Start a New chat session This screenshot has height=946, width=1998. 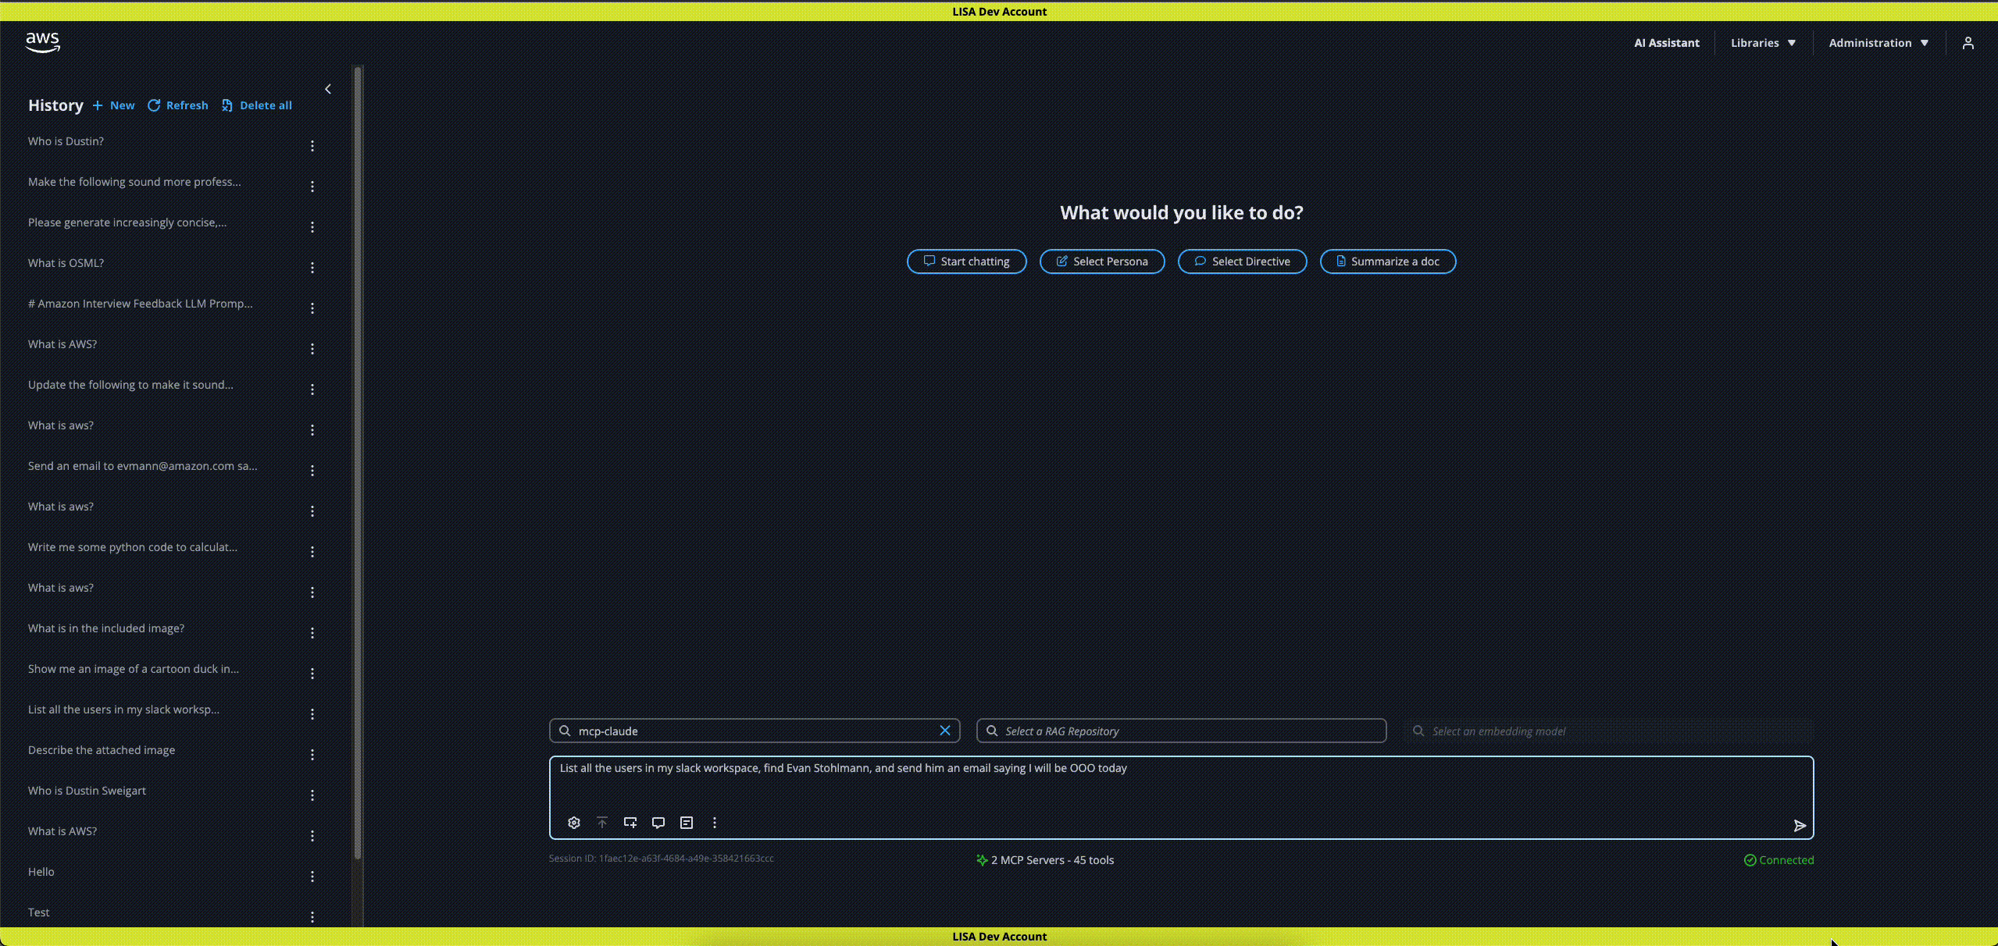point(113,105)
